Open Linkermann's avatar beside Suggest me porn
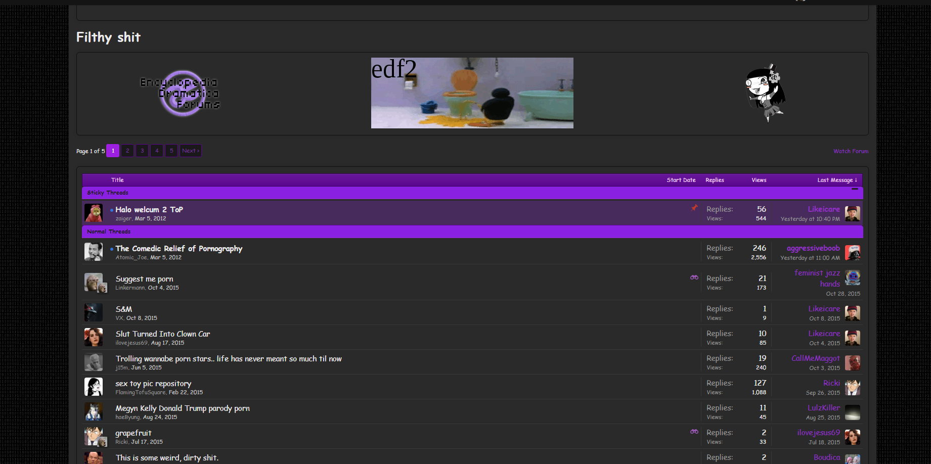Viewport: 931px width, 464px height. tap(94, 283)
